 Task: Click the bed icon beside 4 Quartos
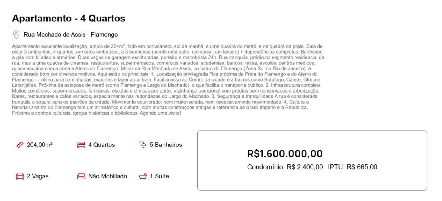(x=81, y=145)
